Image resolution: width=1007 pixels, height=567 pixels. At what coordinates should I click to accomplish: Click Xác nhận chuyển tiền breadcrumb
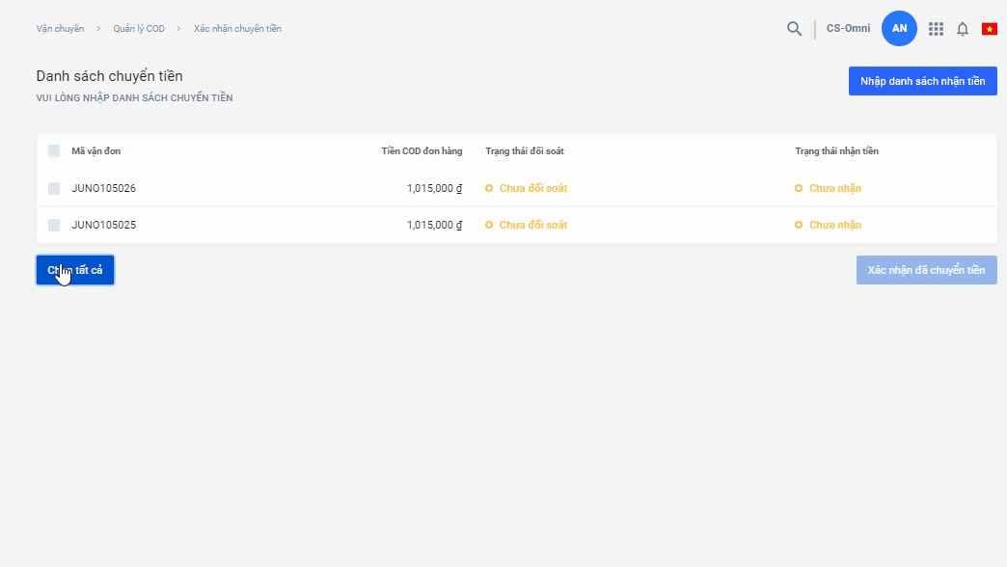237,29
